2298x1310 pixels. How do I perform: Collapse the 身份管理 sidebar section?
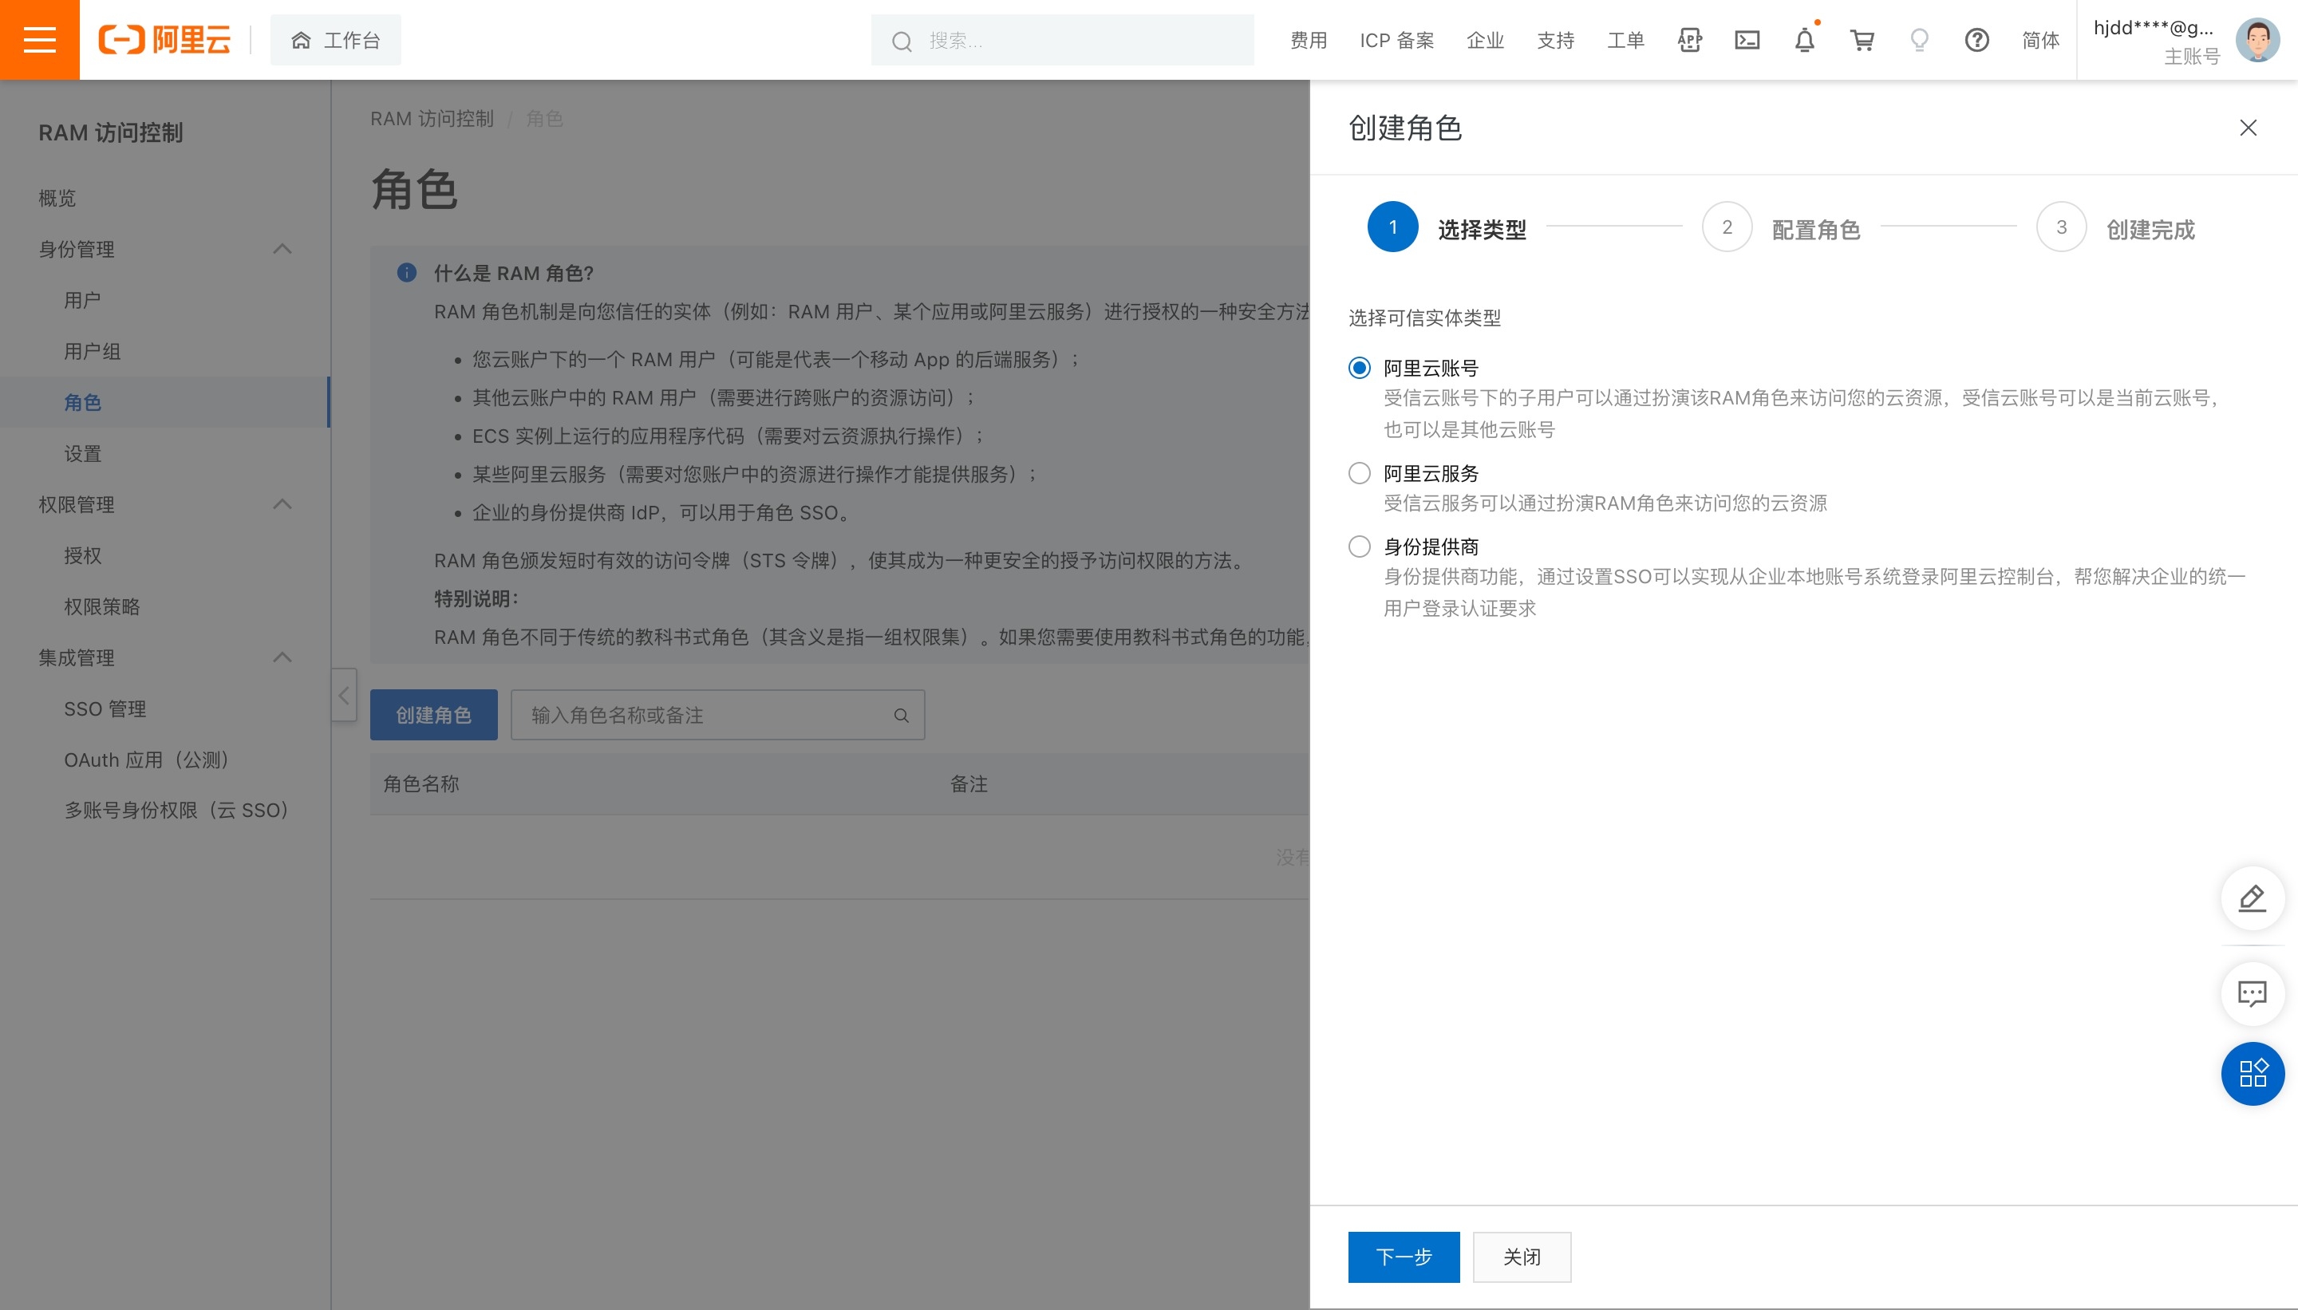282,248
